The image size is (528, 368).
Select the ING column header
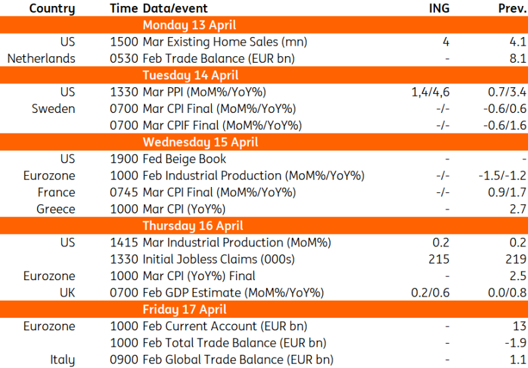[x=439, y=8]
